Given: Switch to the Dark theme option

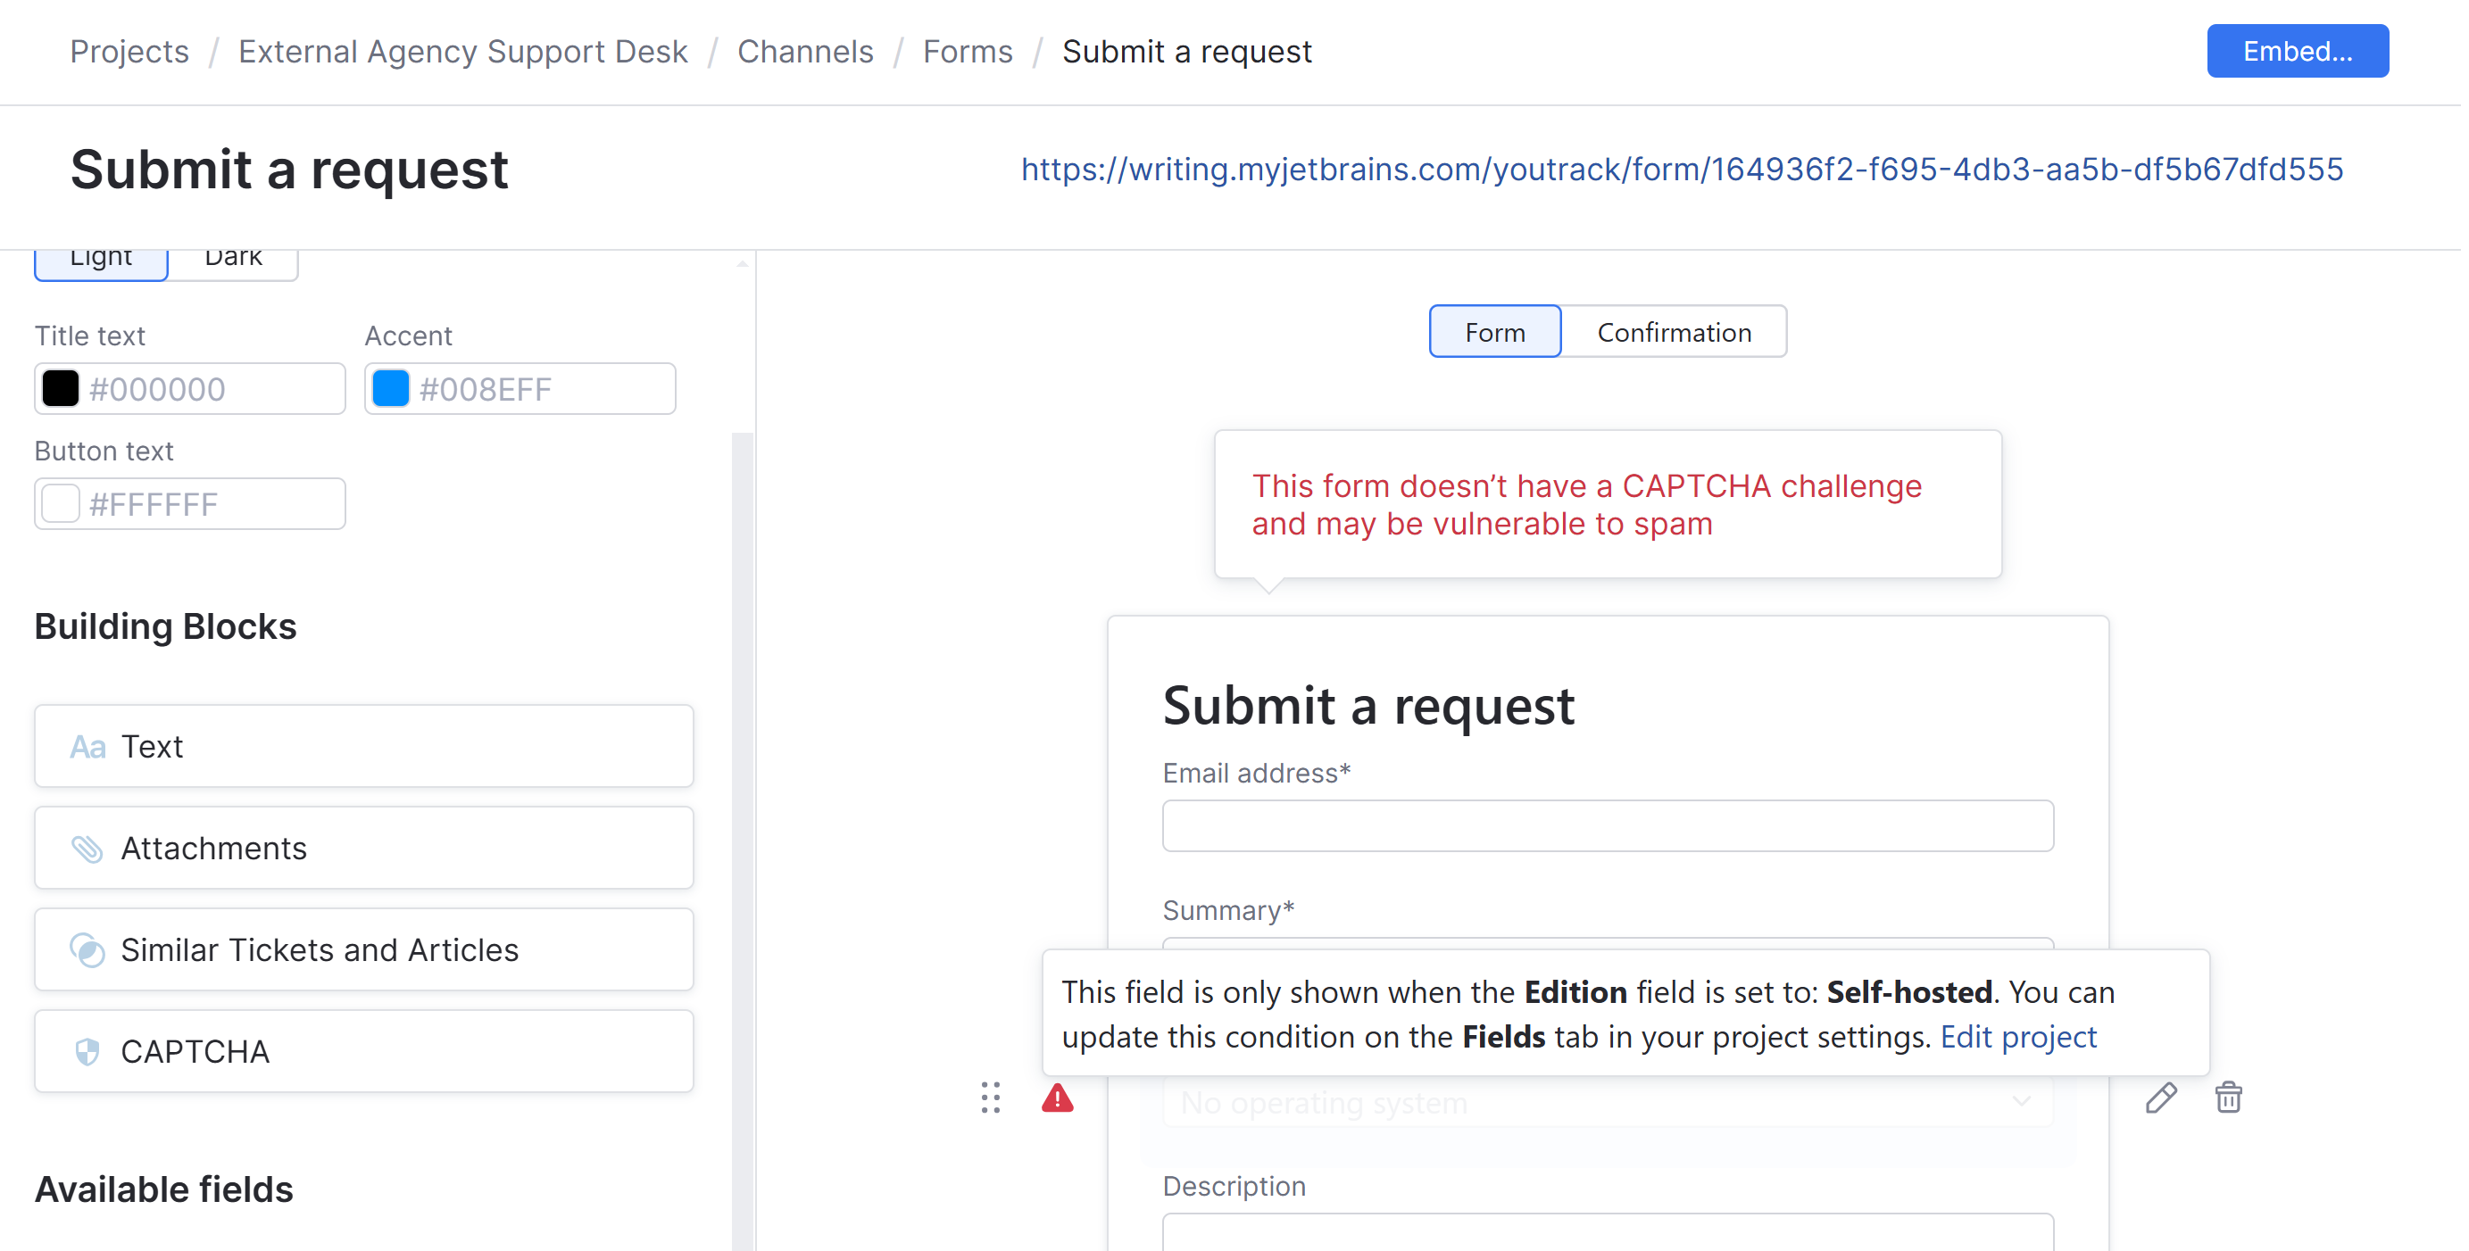Looking at the screenshot, I should 232,255.
